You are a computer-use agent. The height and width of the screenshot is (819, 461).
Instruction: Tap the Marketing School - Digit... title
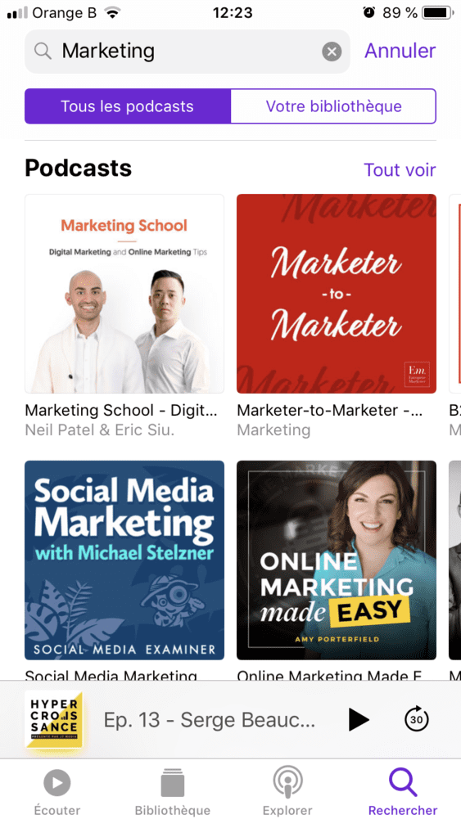coord(120,411)
